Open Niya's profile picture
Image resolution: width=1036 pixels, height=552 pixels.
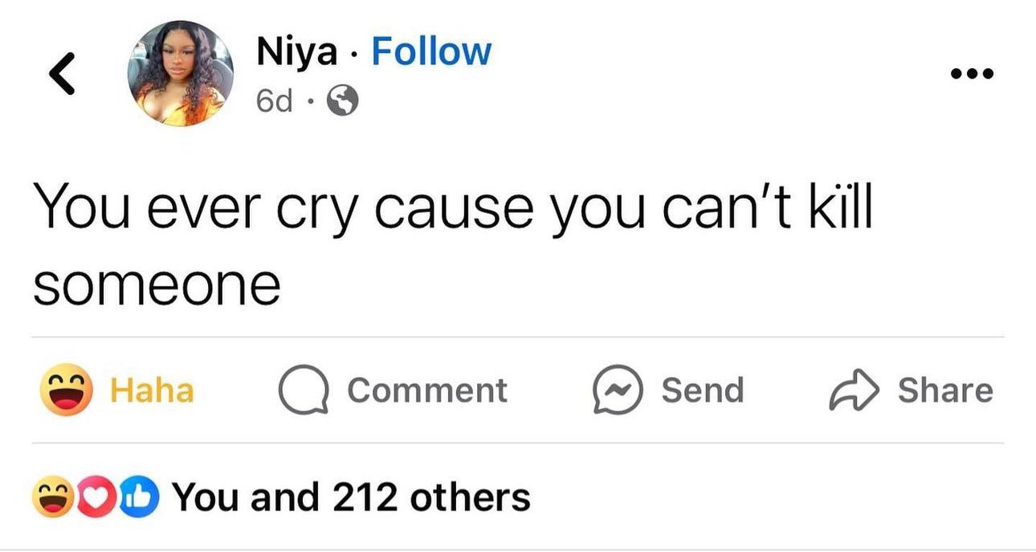click(x=181, y=74)
